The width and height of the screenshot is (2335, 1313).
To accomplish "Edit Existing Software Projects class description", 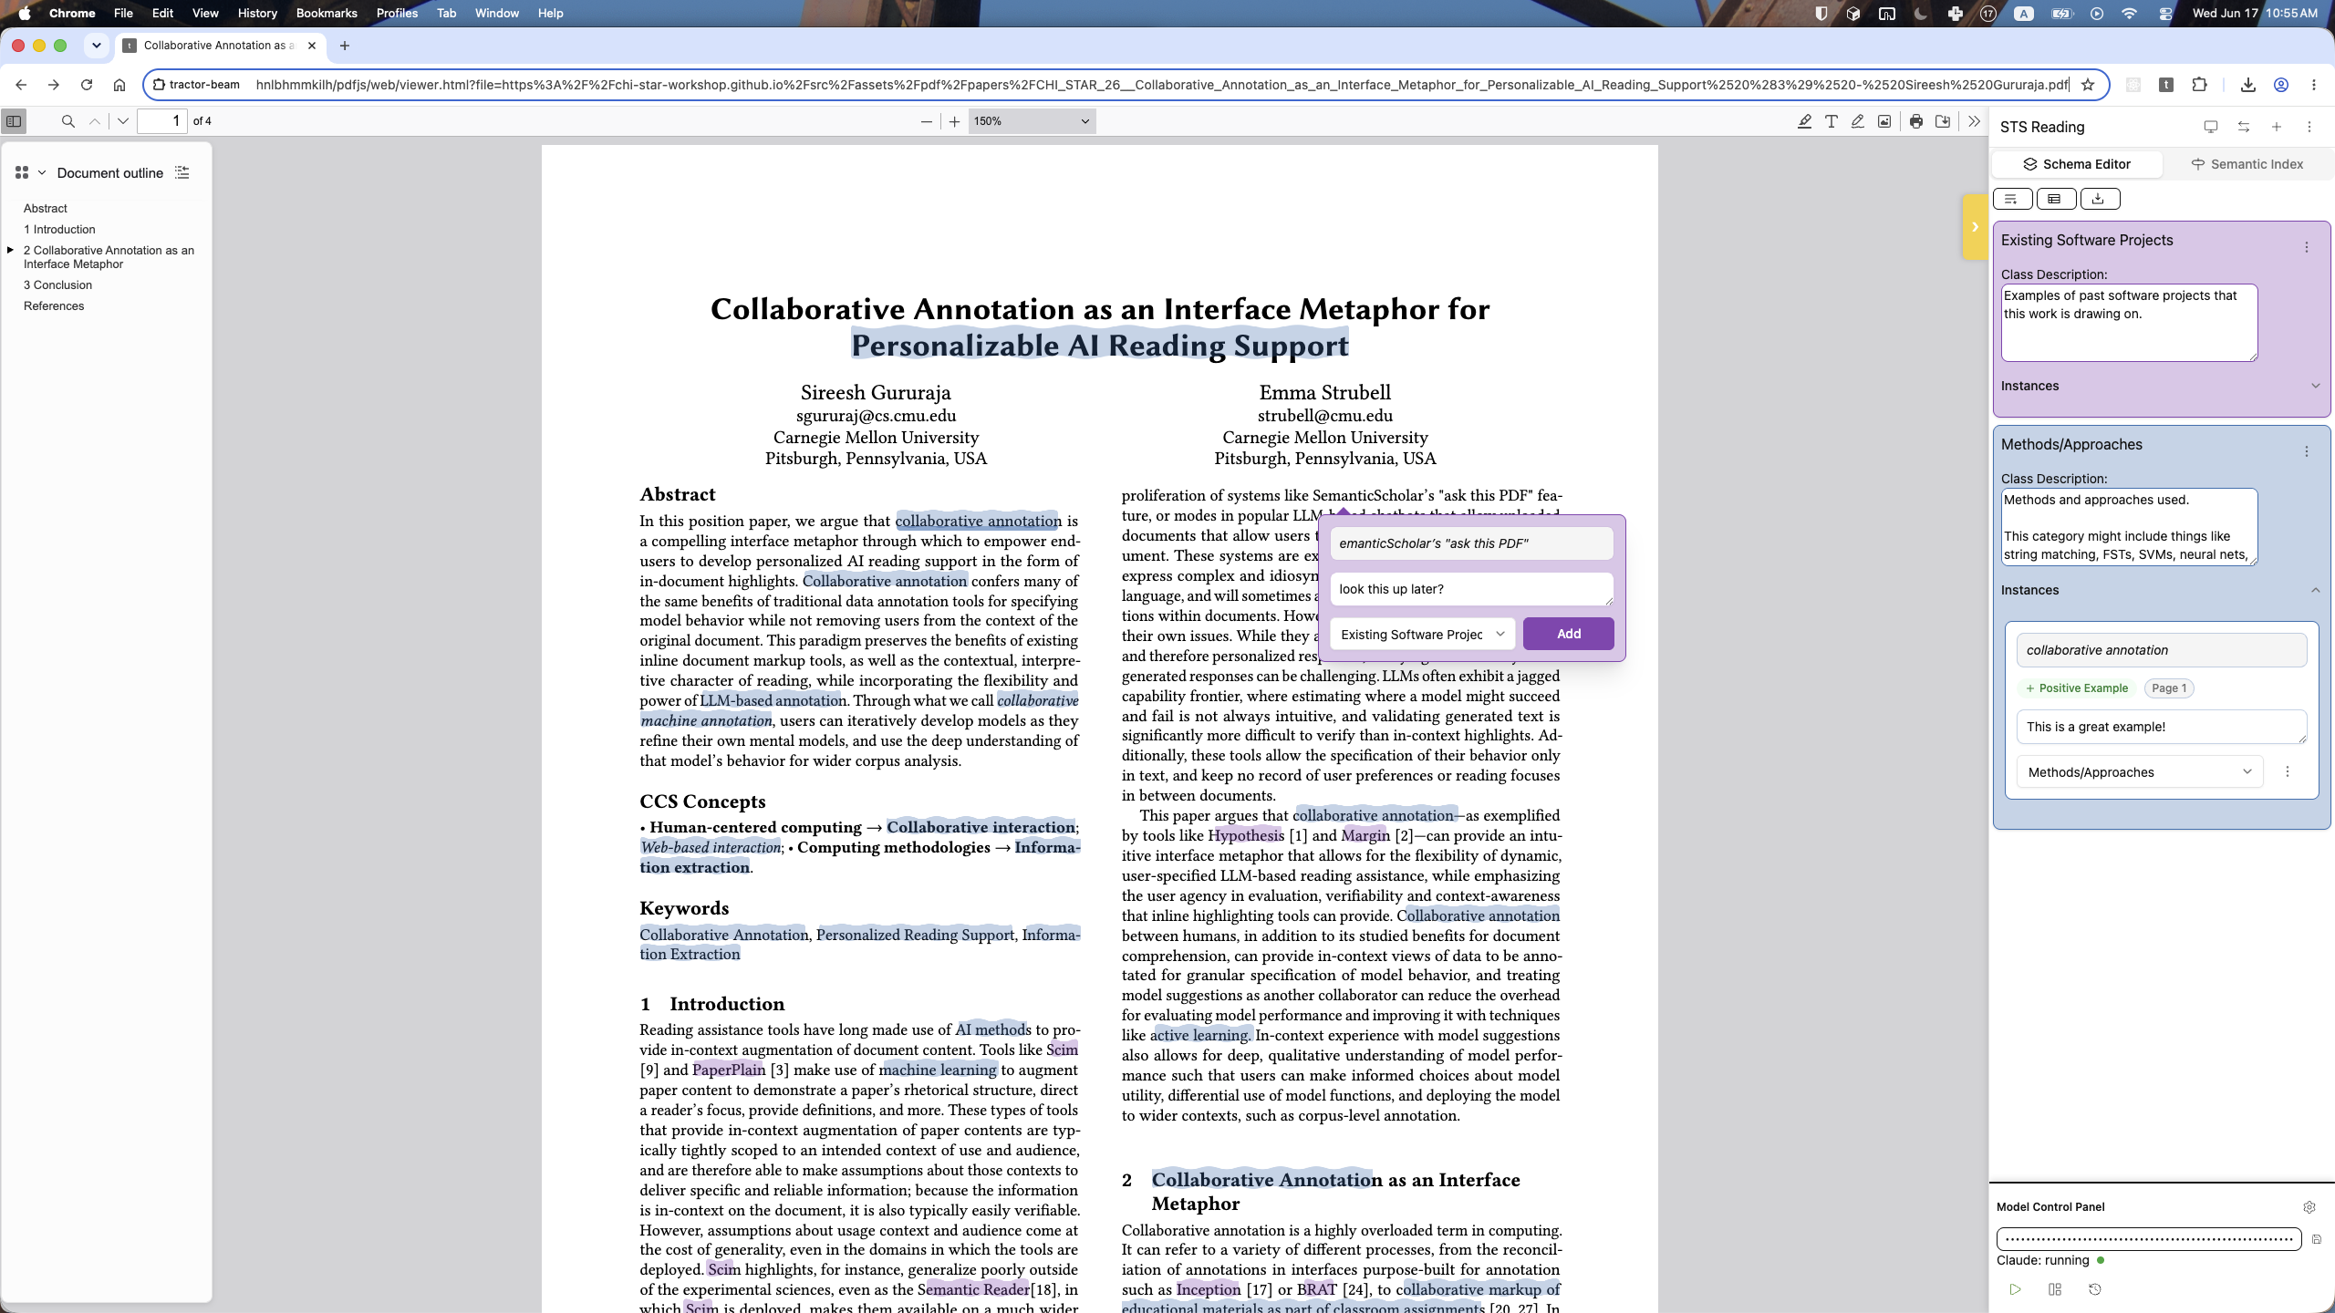I will point(2129,323).
